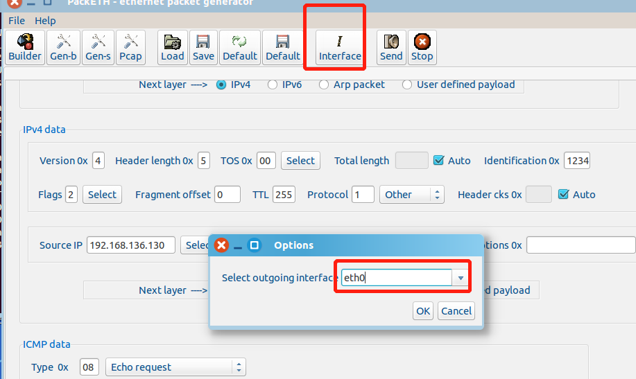
Task: Open the Help menu
Action: click(x=45, y=21)
